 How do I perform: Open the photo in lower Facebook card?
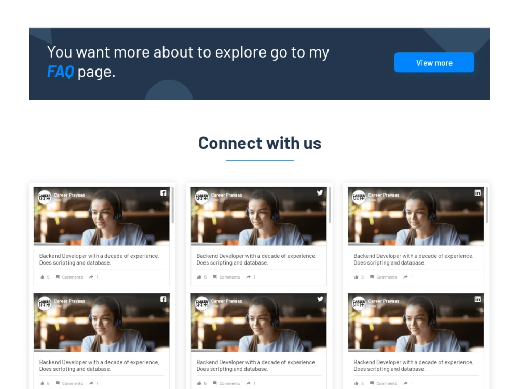[102, 322]
